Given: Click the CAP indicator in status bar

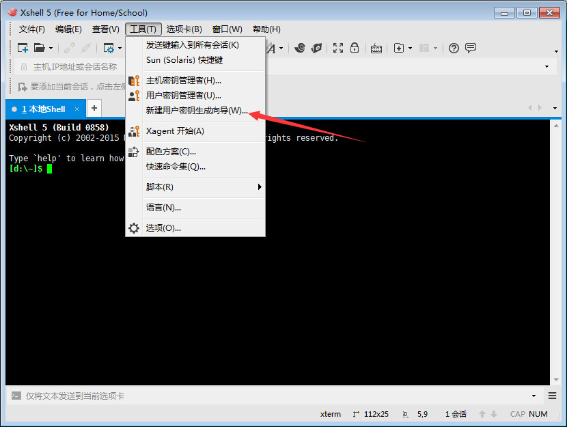Looking at the screenshot, I should pos(517,414).
